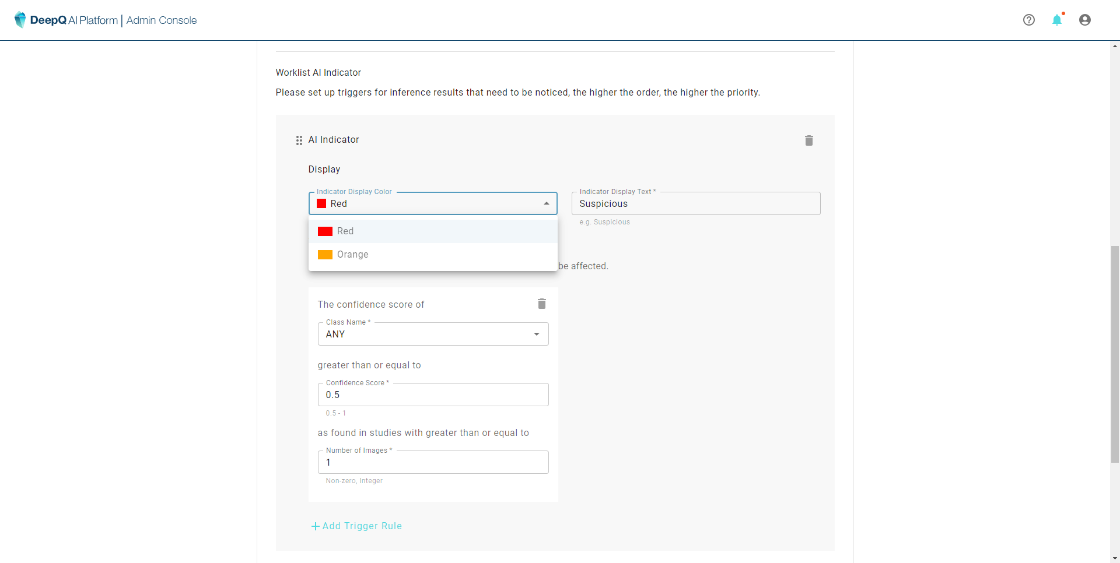Open the help question mark icon
The image size is (1120, 563).
click(x=1029, y=20)
